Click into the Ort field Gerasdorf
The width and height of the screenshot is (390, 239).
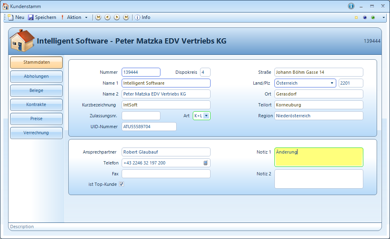point(318,94)
